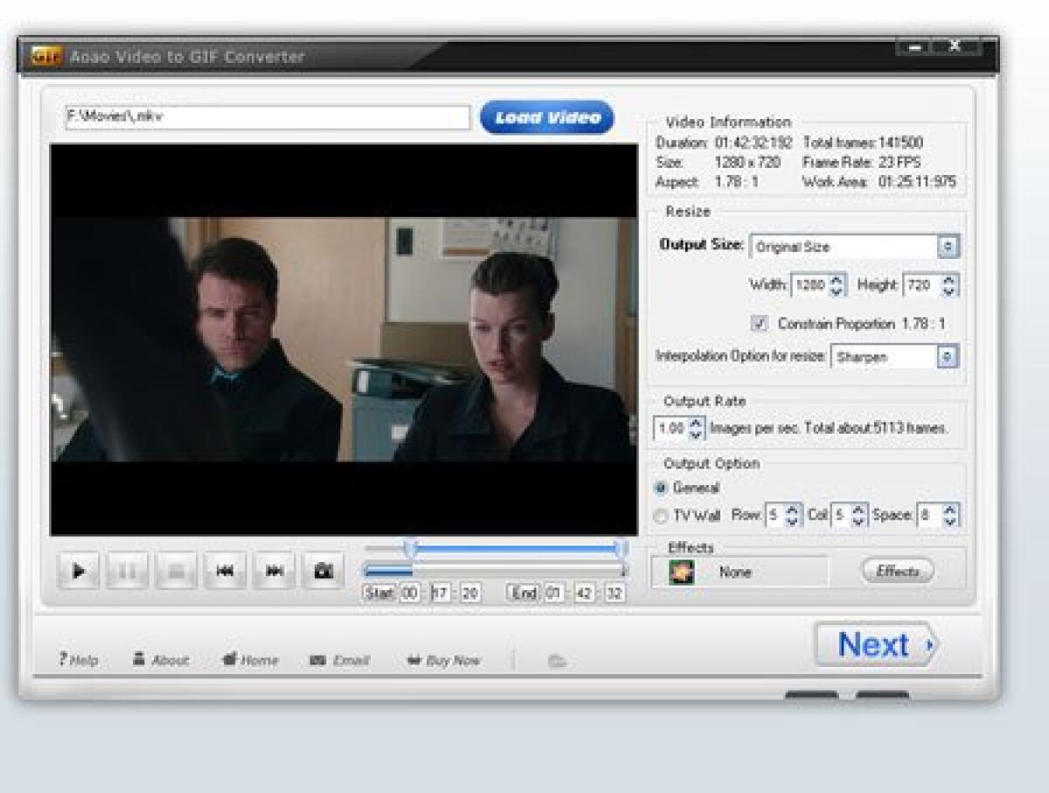This screenshot has height=793, width=1049.
Task: Skip forward using the fast-forward icon
Action: tap(274, 570)
